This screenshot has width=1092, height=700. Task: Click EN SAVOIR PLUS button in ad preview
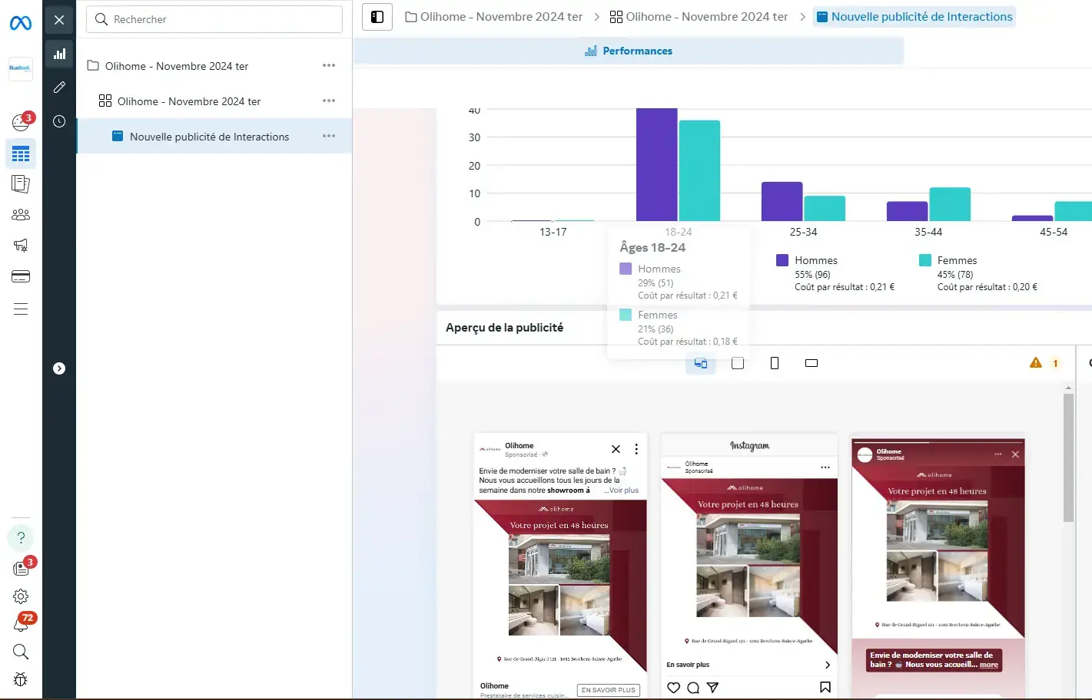point(608,690)
